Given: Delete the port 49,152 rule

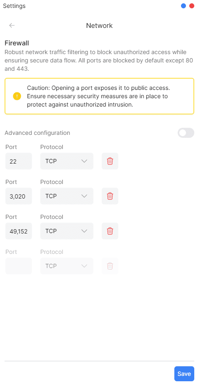Looking at the screenshot, I should point(110,231).
